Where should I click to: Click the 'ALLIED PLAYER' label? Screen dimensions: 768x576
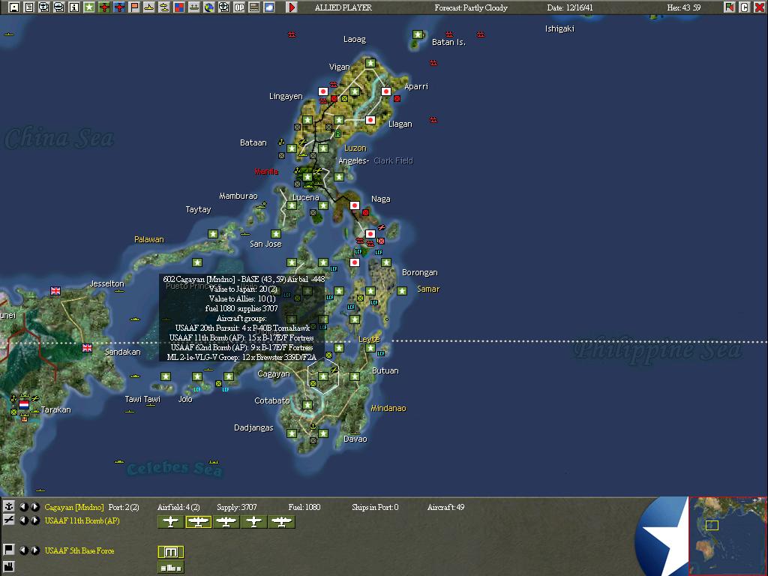[x=343, y=7]
